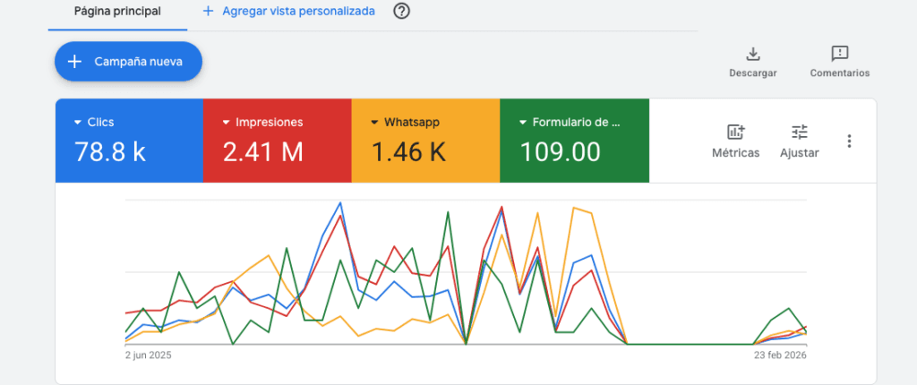Click the help question mark icon
Screen dimensions: 917x385
401,11
